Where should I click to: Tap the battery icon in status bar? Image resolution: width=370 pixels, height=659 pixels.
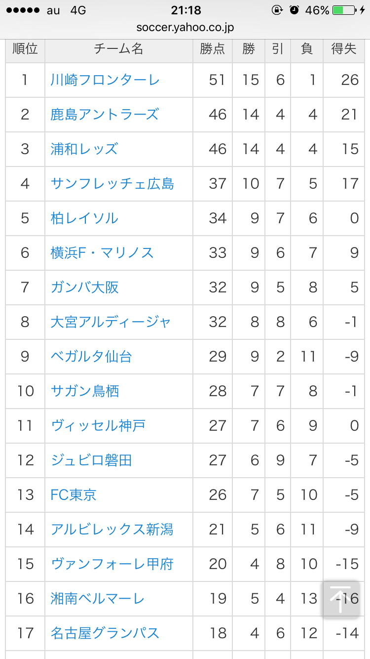point(345,10)
